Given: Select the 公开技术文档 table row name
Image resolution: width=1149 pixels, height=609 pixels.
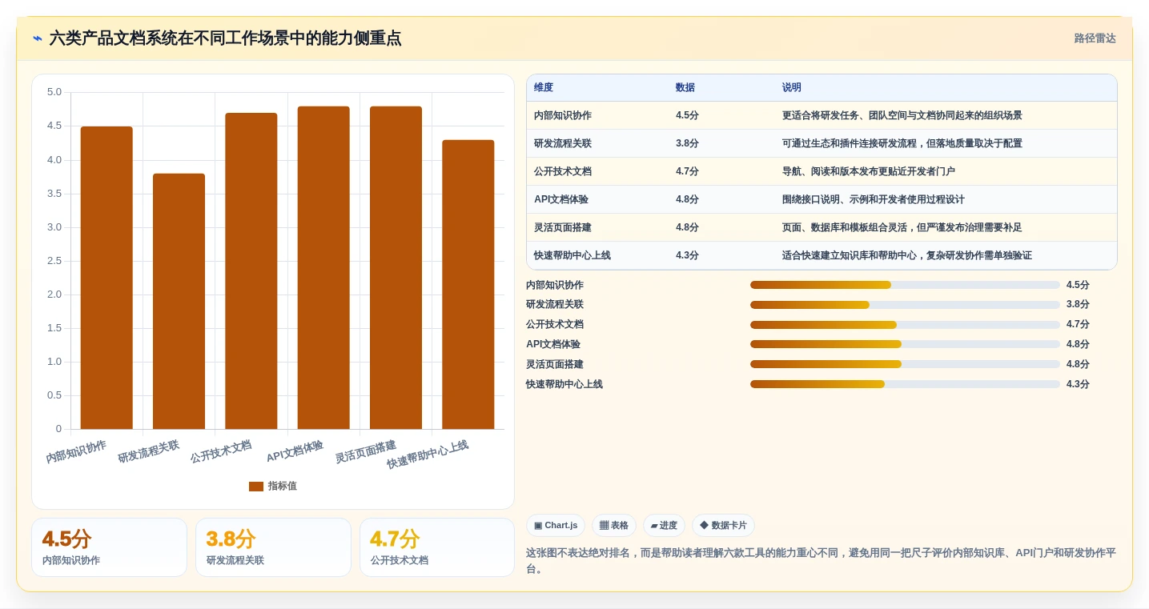Looking at the screenshot, I should (563, 171).
